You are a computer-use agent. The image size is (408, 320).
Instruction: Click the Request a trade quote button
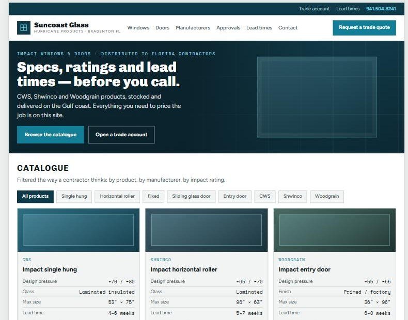364,27
